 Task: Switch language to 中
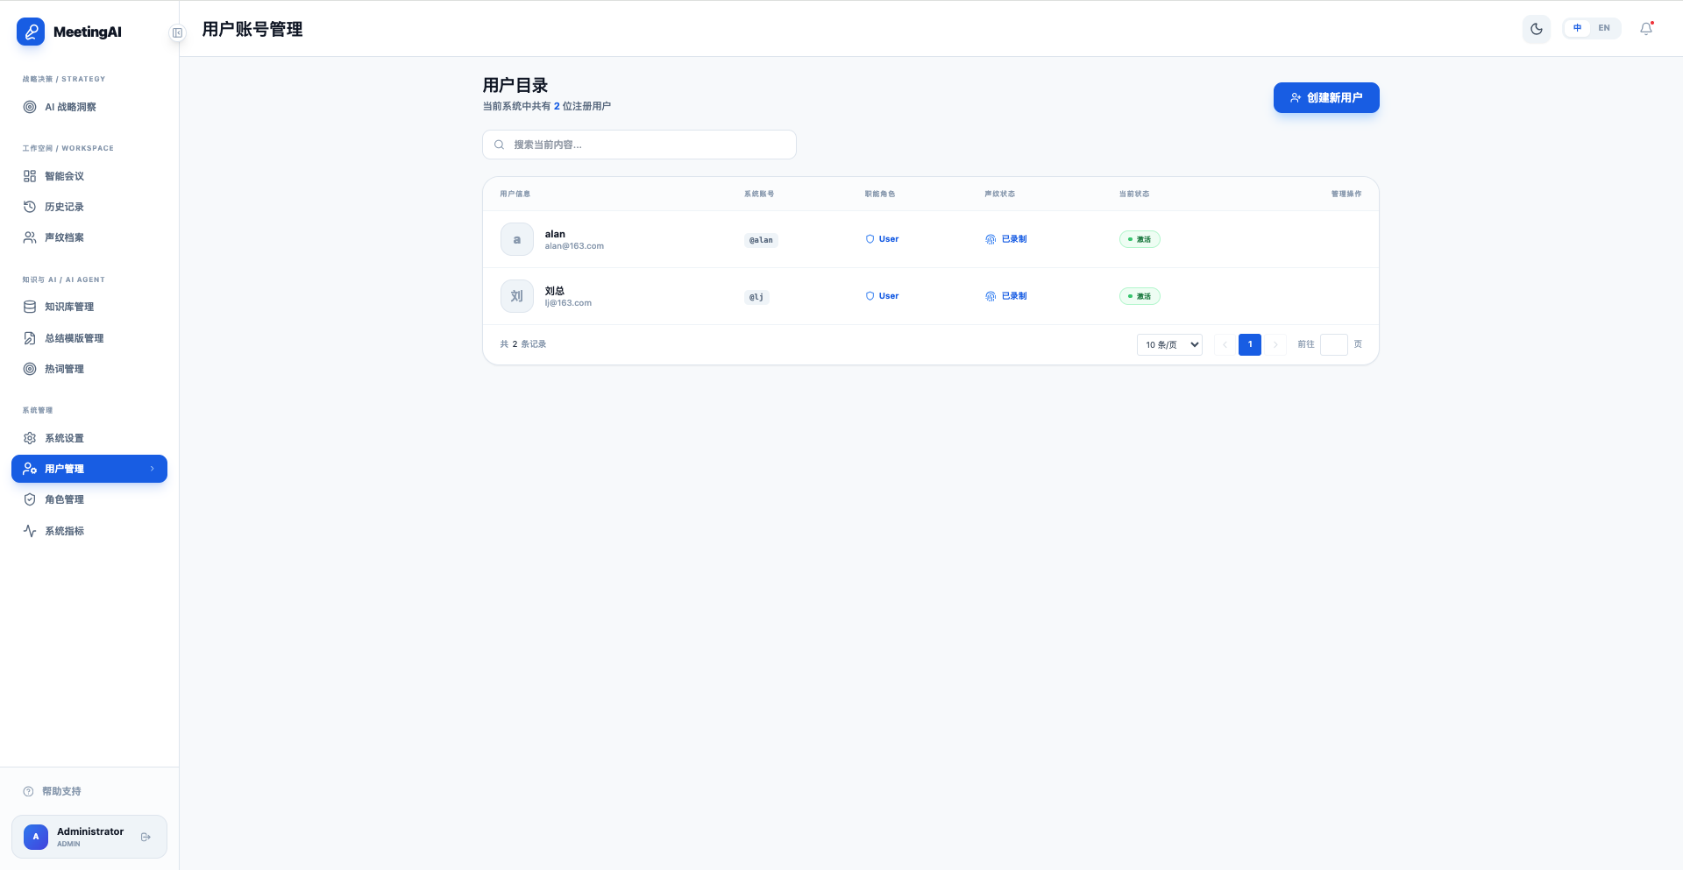tap(1577, 28)
